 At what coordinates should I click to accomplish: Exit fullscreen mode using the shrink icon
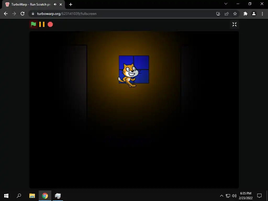point(234,24)
